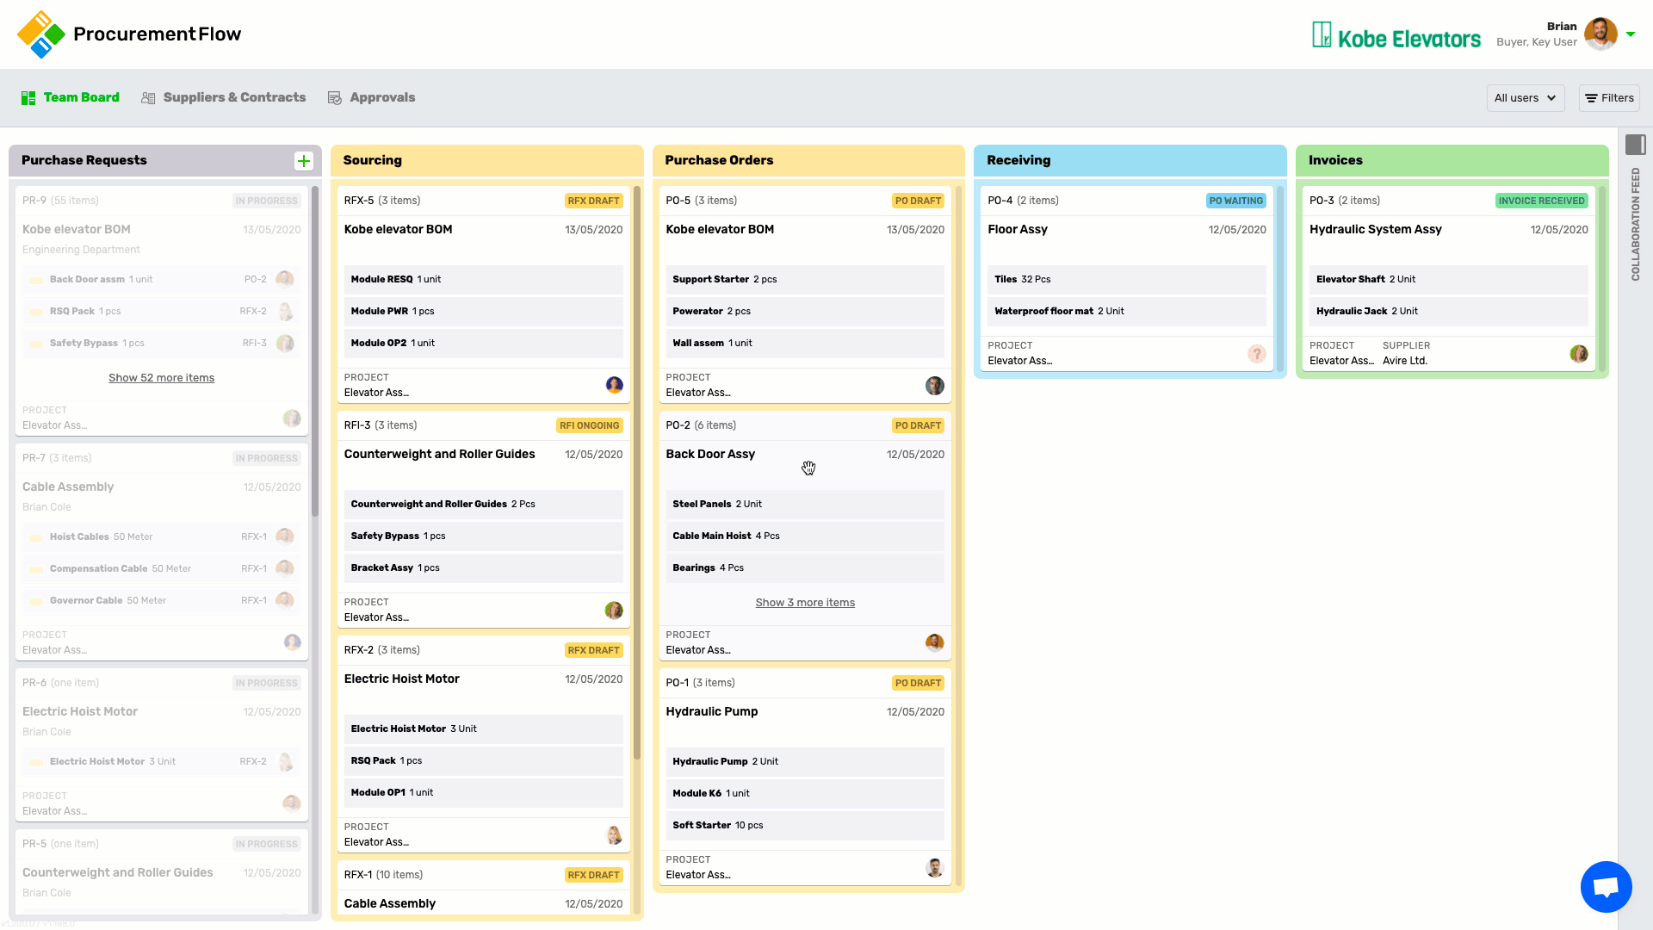The width and height of the screenshot is (1653, 930).
Task: Click the assignee avatar on Back Door Assy order
Action: click(935, 642)
